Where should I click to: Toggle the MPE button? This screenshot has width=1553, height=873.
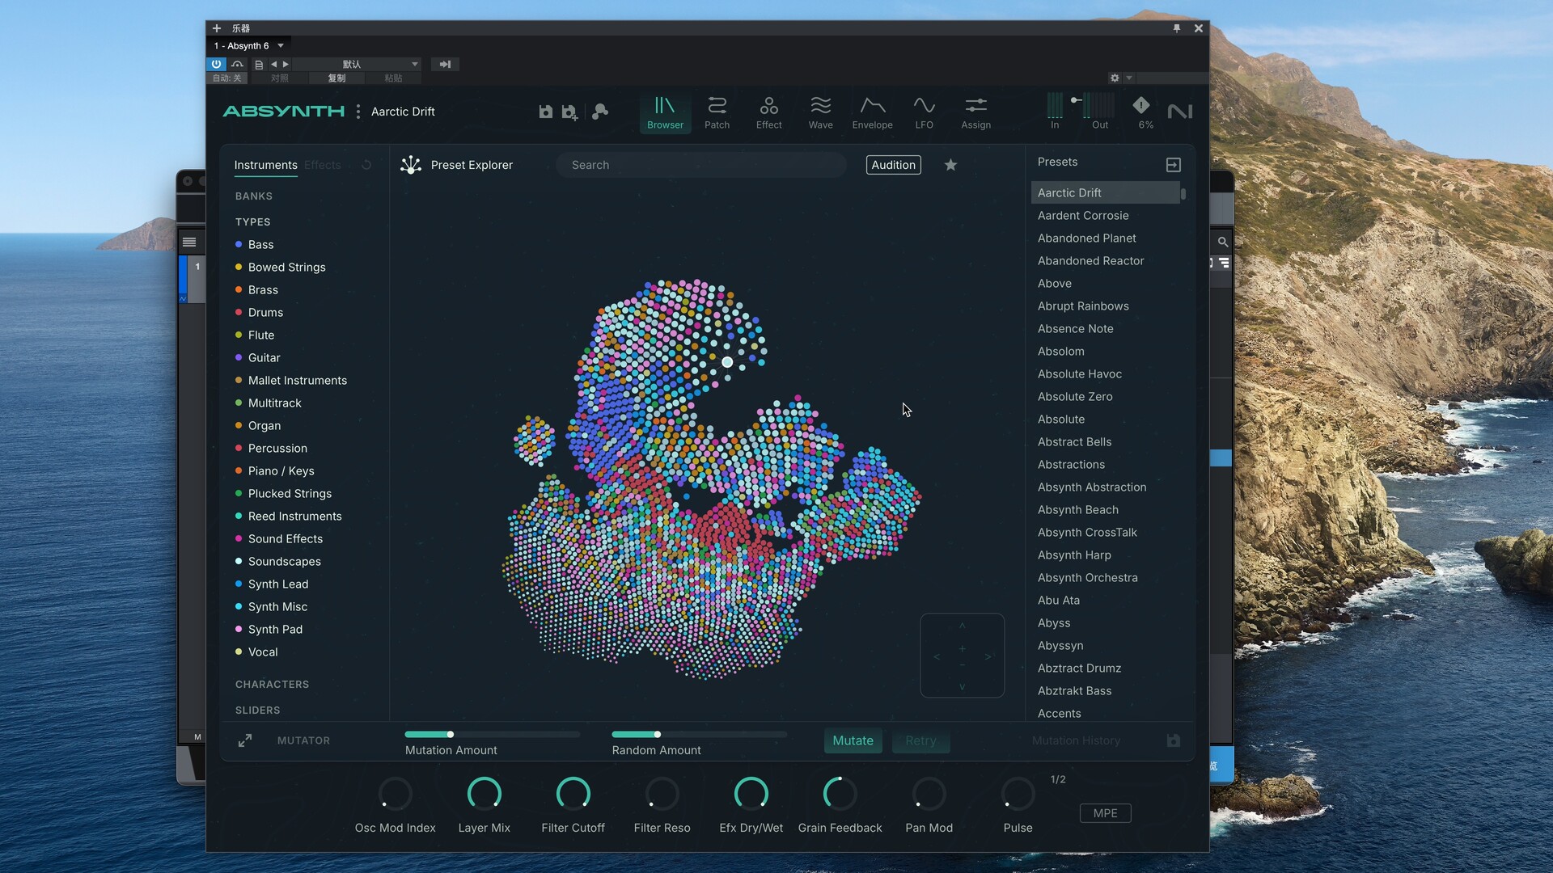pyautogui.click(x=1105, y=813)
